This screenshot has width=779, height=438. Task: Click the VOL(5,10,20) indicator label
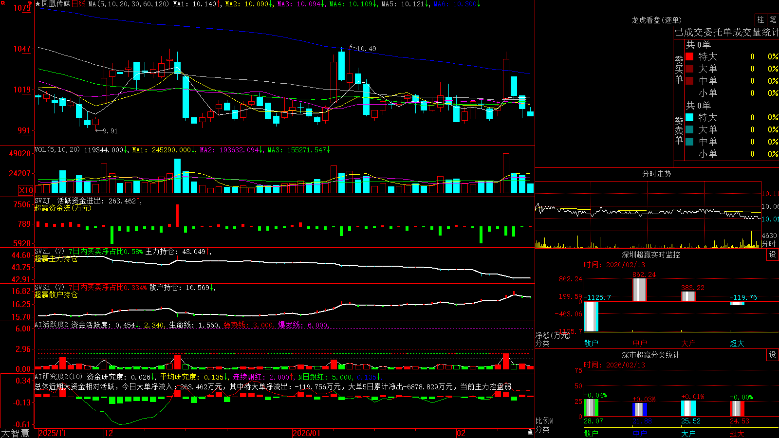pos(57,150)
